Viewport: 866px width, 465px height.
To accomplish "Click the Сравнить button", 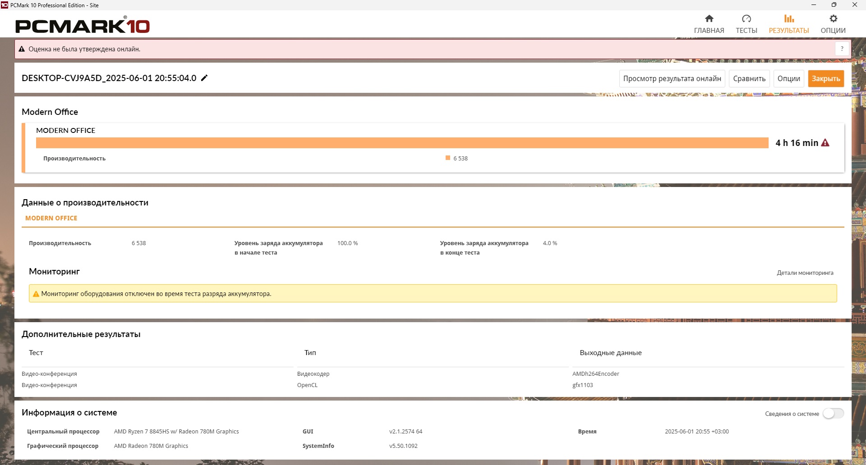I will [749, 78].
